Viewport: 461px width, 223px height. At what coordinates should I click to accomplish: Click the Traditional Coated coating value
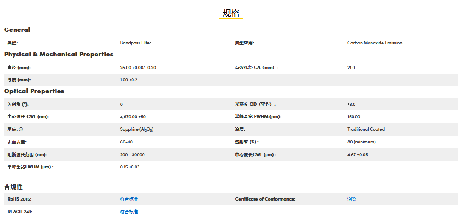point(366,129)
